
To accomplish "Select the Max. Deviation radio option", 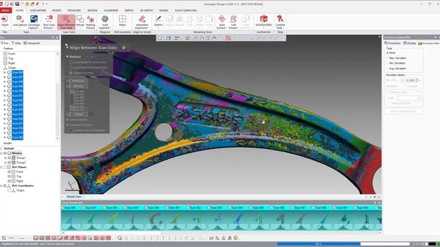I will (x=388, y=58).
